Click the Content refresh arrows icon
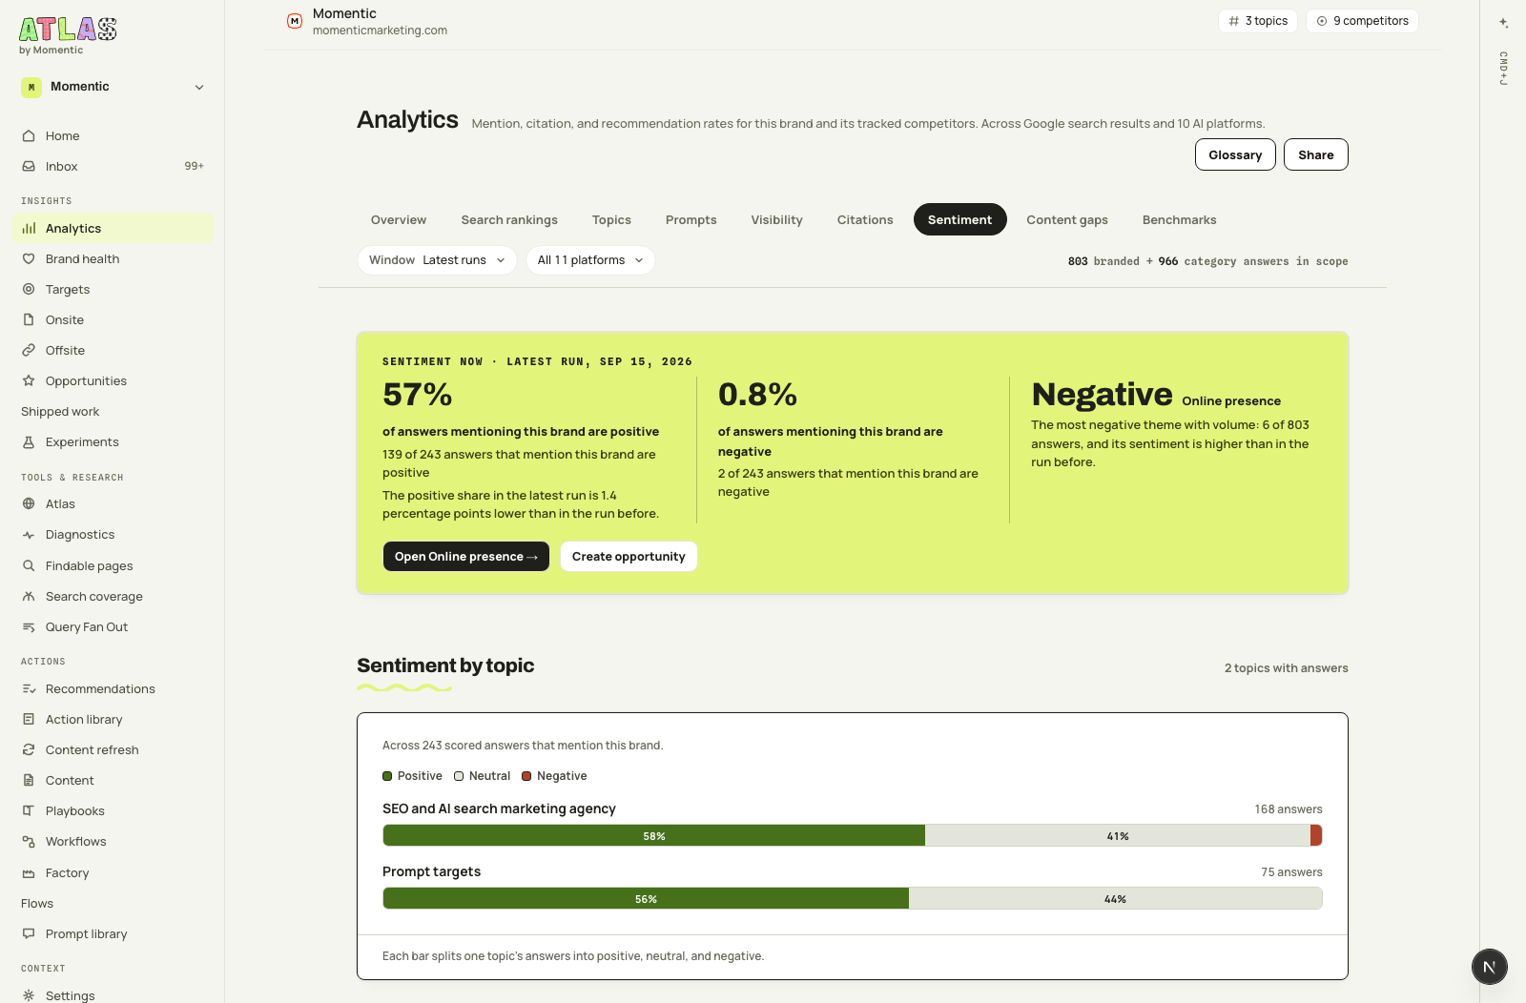Screen dimensions: 1526x1003 (x=29, y=750)
